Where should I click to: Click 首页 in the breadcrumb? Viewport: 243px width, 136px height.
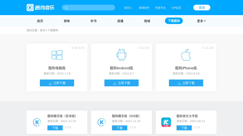click(43, 30)
